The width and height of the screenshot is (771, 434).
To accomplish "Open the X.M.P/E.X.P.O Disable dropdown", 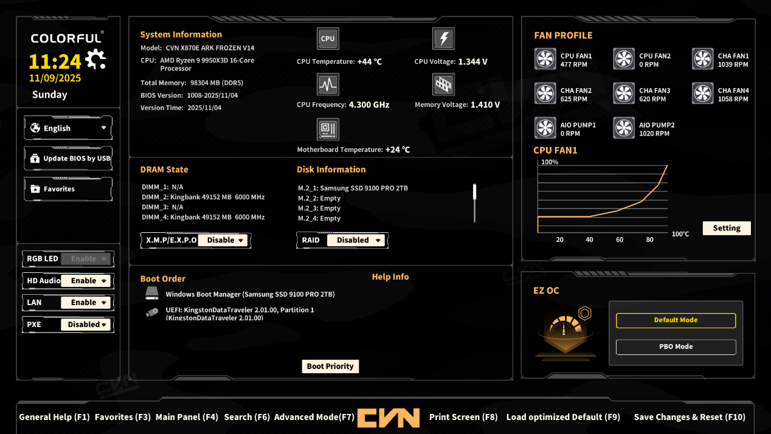I will (223, 240).
